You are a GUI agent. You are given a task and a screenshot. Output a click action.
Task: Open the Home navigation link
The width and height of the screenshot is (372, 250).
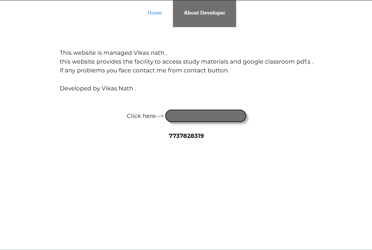(x=155, y=13)
